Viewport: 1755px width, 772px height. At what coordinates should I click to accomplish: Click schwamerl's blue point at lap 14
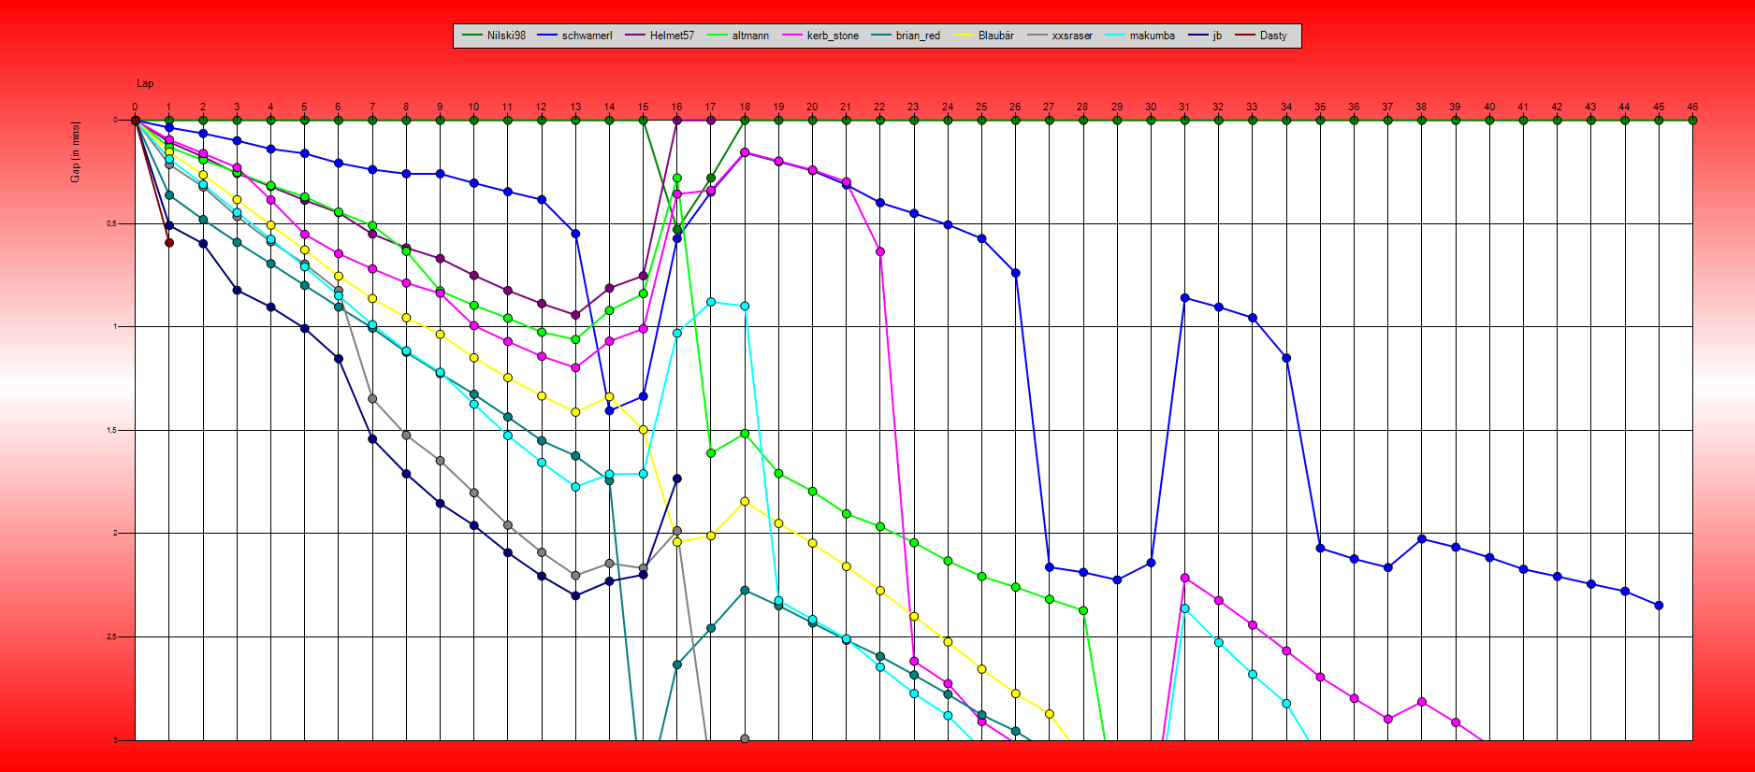point(609,410)
